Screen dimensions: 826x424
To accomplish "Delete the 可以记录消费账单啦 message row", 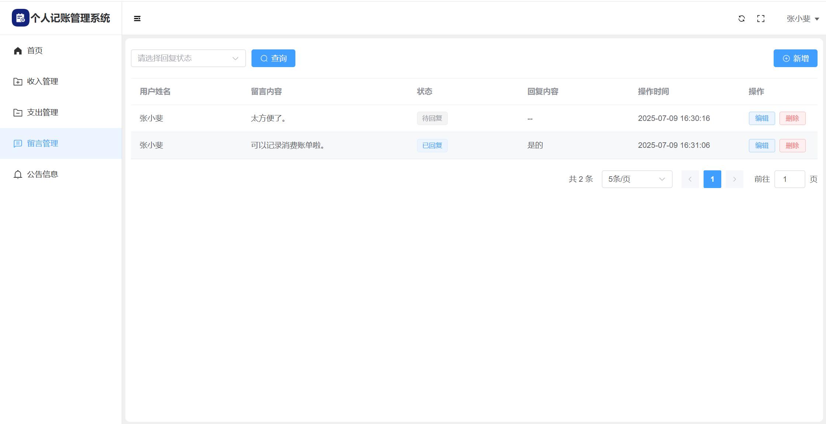I will click(x=792, y=146).
